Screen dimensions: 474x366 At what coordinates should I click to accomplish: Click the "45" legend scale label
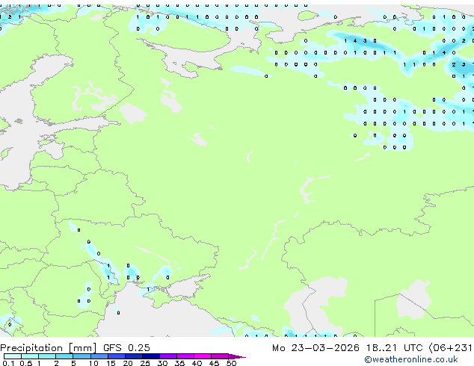(x=214, y=363)
